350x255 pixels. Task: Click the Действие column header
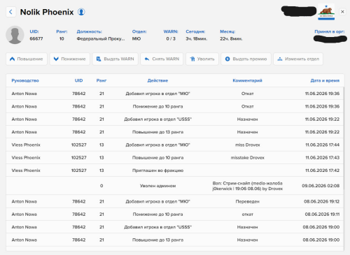(157, 80)
